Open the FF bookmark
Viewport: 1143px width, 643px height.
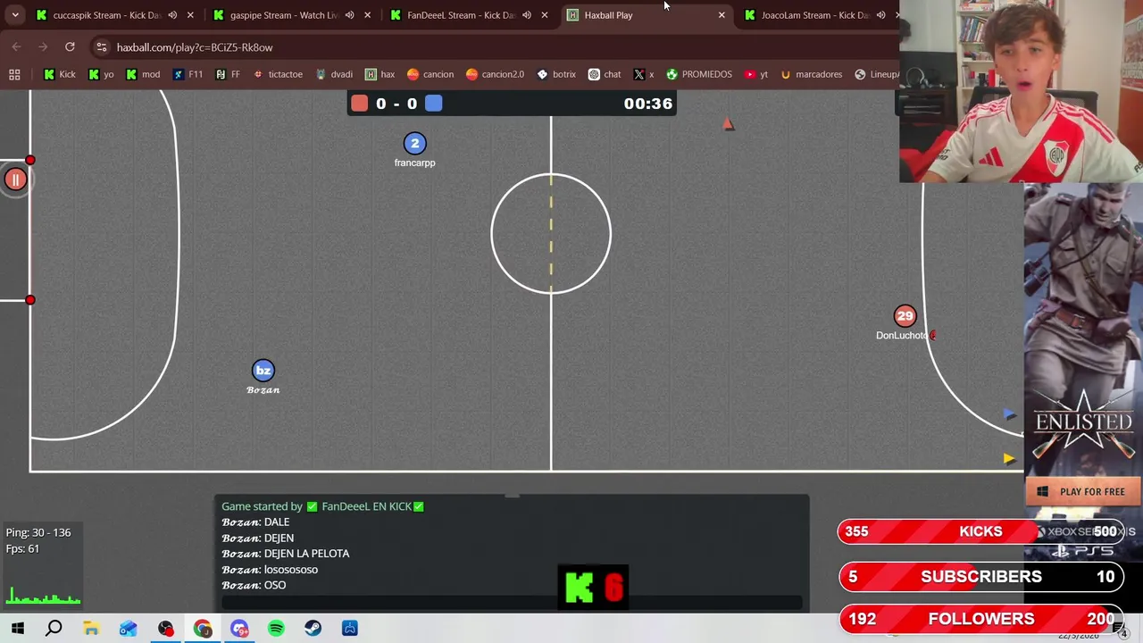(228, 74)
